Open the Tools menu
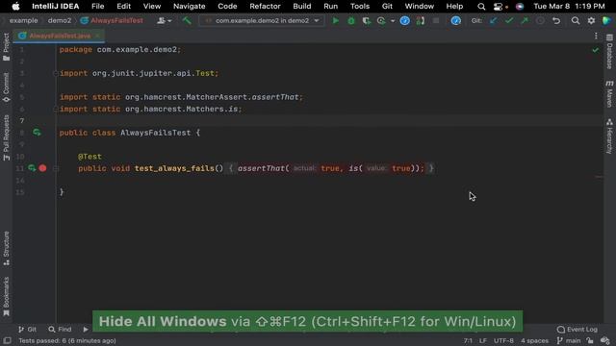This screenshot has width=616, height=346. coord(360,7)
